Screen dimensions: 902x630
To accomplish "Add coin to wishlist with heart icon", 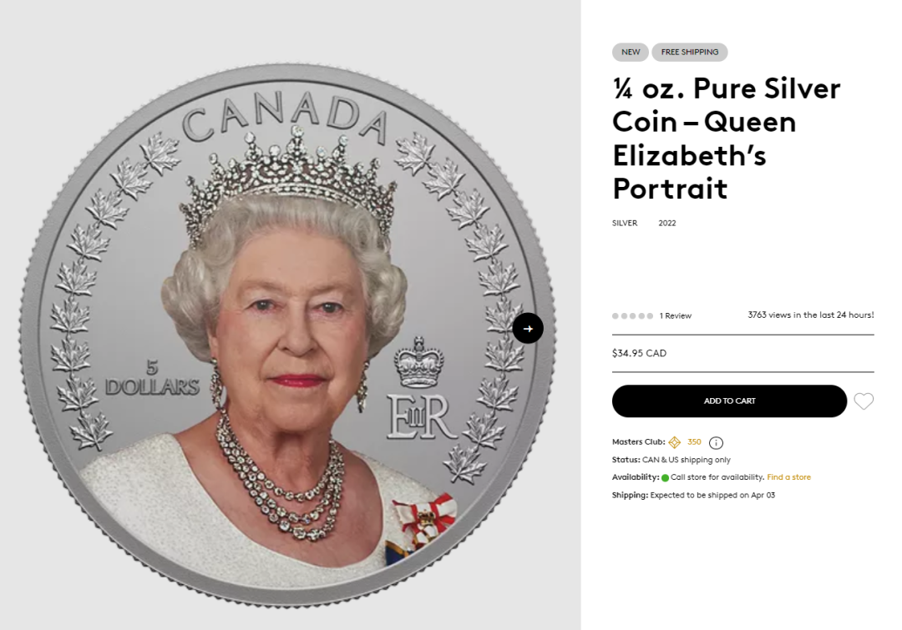I will click(864, 401).
